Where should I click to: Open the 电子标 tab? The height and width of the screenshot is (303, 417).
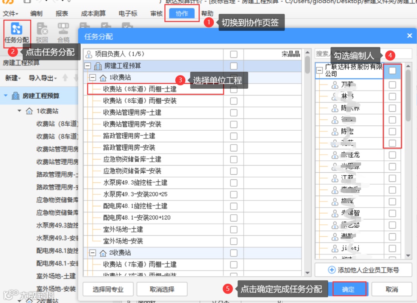coord(128,13)
